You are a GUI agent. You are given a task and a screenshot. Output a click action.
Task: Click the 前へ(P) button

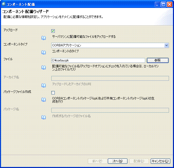click(x=97, y=161)
